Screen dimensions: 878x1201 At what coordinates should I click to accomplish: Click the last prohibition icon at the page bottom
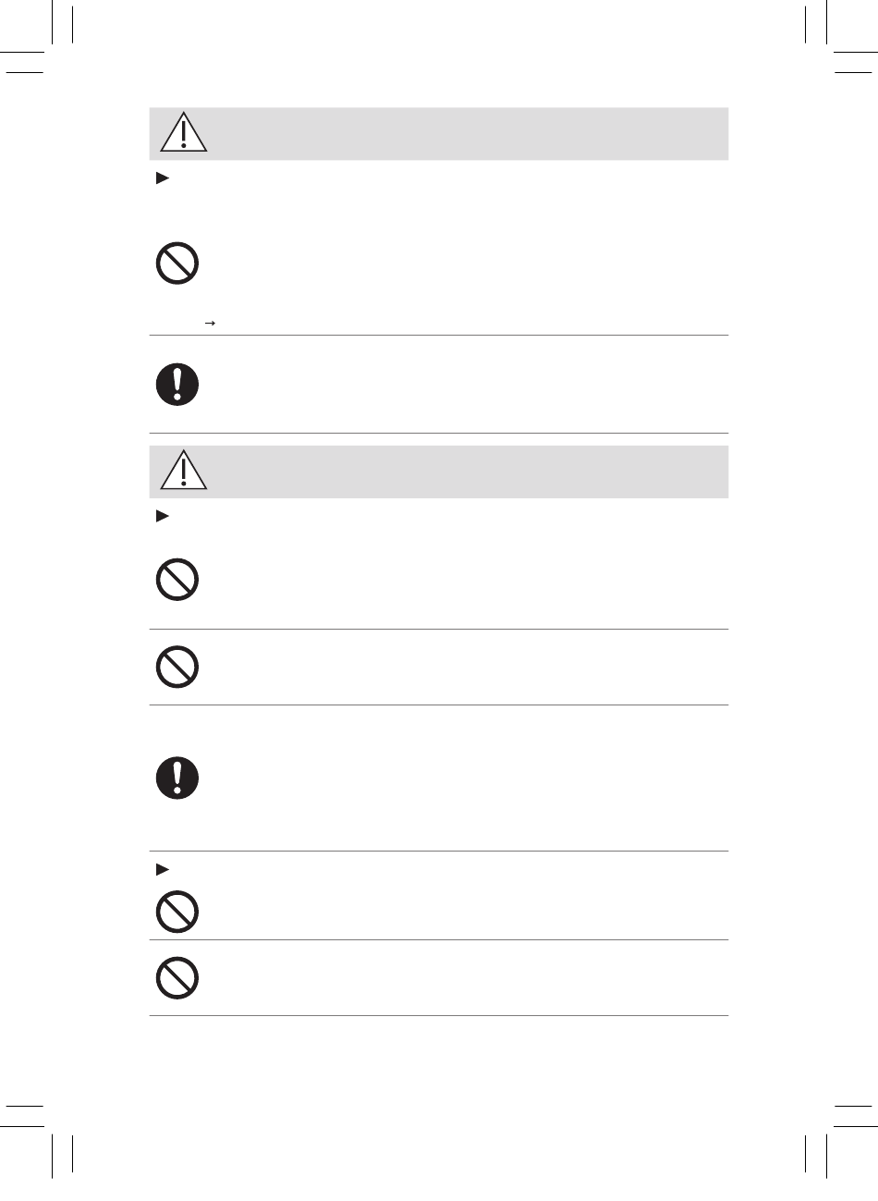coord(177,976)
